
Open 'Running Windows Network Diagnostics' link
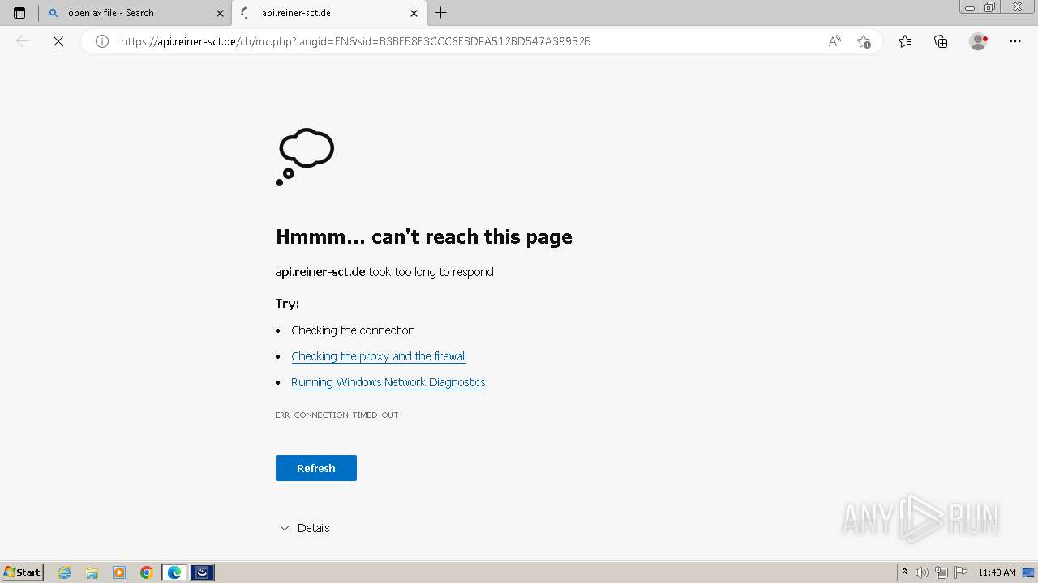(x=388, y=382)
